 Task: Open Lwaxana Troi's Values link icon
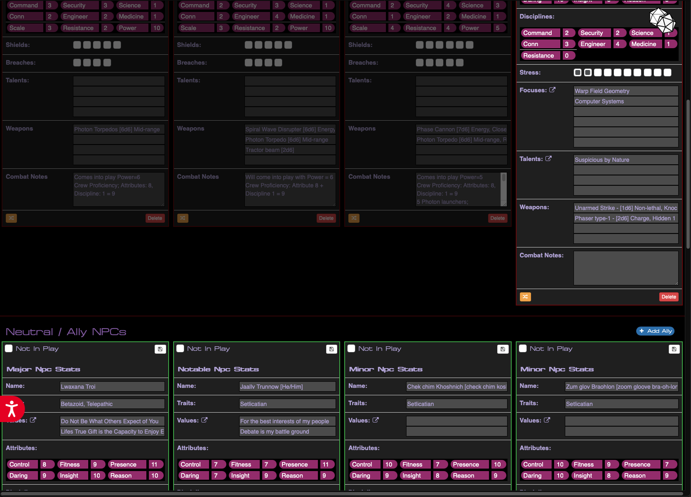[34, 420]
